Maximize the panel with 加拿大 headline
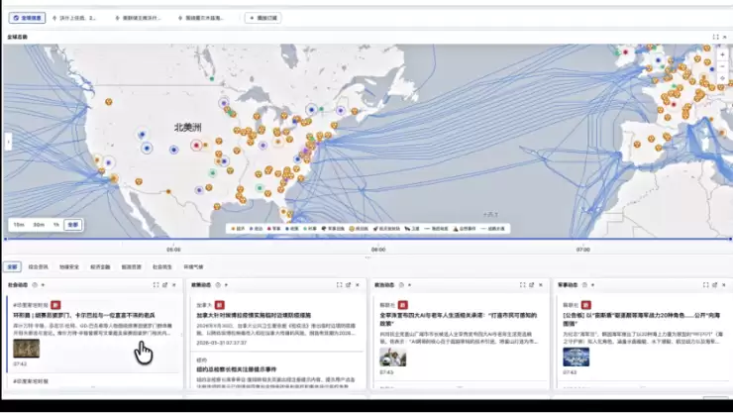 pos(340,285)
